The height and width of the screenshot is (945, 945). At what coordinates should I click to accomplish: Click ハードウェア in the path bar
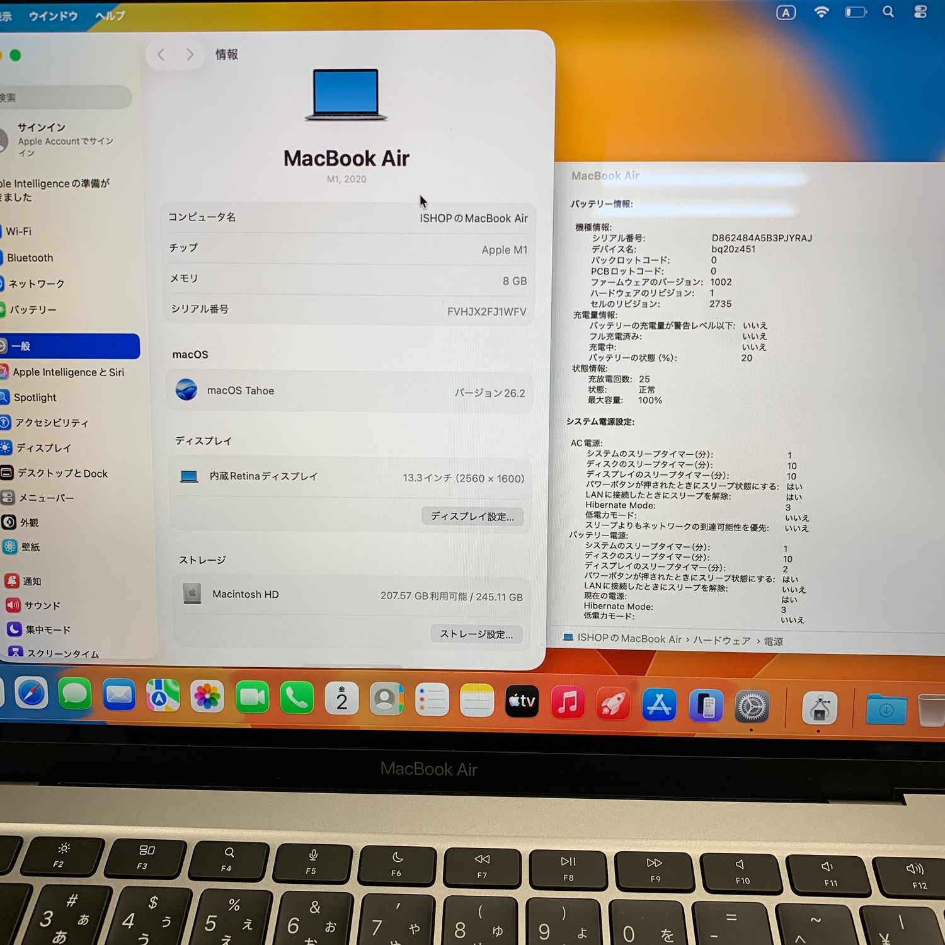[x=721, y=641]
